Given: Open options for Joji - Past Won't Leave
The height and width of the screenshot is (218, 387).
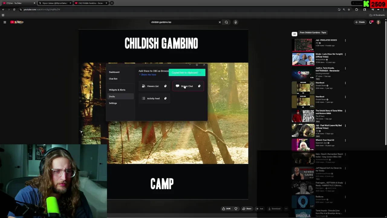Looking at the screenshot, I should (x=345, y=126).
